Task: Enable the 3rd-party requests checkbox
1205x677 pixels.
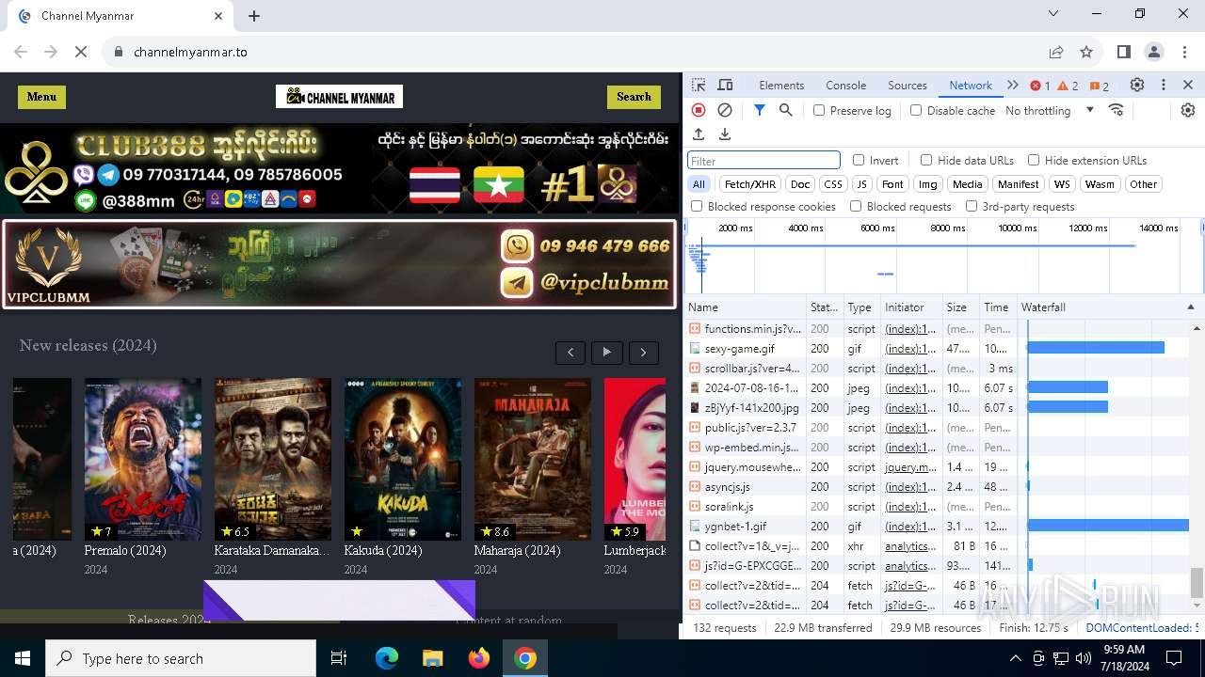Action: pyautogui.click(x=972, y=206)
